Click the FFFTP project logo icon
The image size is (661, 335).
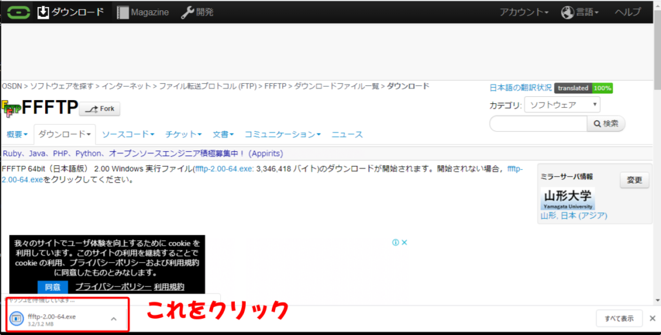(10, 108)
